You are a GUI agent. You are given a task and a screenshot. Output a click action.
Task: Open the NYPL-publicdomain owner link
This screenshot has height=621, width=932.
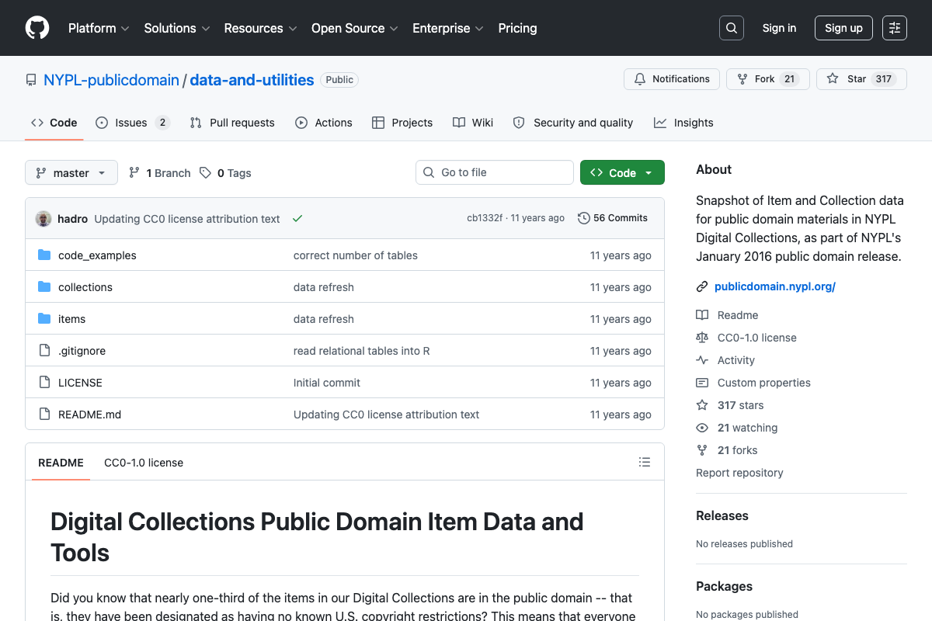click(x=111, y=80)
